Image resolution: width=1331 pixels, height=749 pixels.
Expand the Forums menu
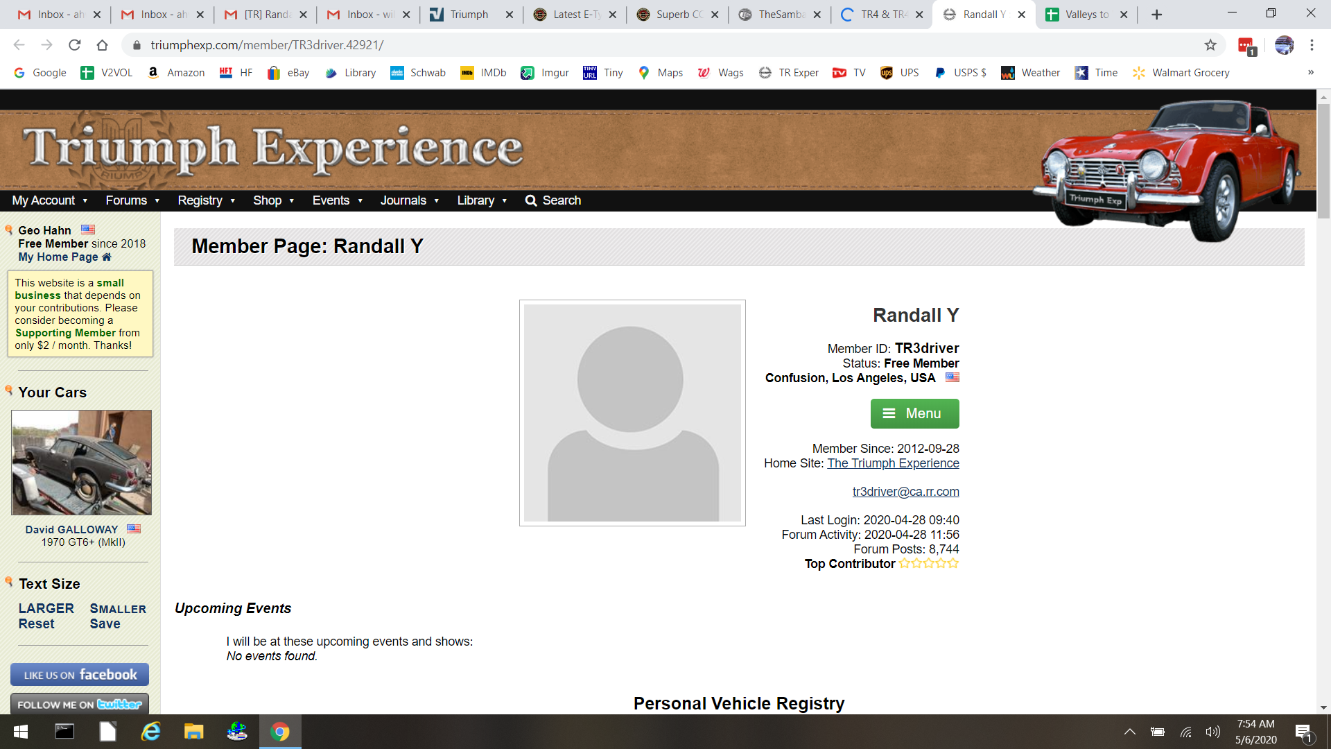132,200
